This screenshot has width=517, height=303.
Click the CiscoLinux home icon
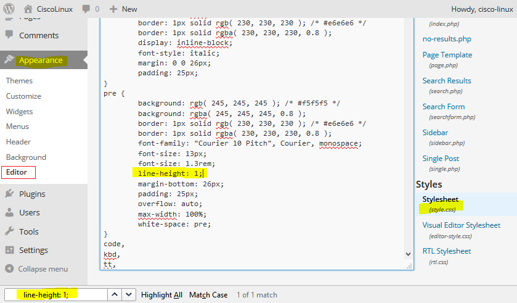pyautogui.click(x=28, y=9)
